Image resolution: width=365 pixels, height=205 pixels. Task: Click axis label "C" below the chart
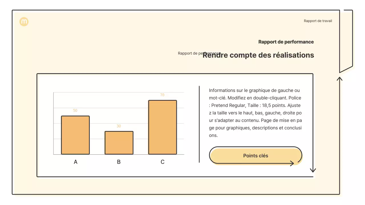[163, 162]
